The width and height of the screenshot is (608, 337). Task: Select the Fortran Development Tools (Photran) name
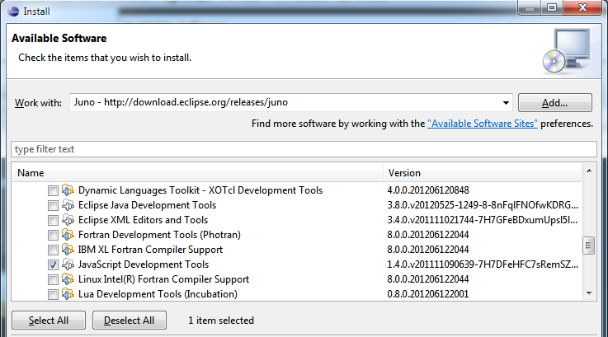coord(159,235)
